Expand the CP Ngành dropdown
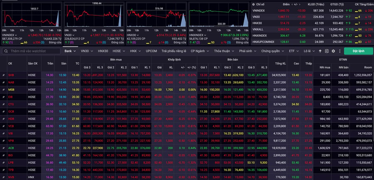This screenshot has height=180, width=374. tap(200, 51)
